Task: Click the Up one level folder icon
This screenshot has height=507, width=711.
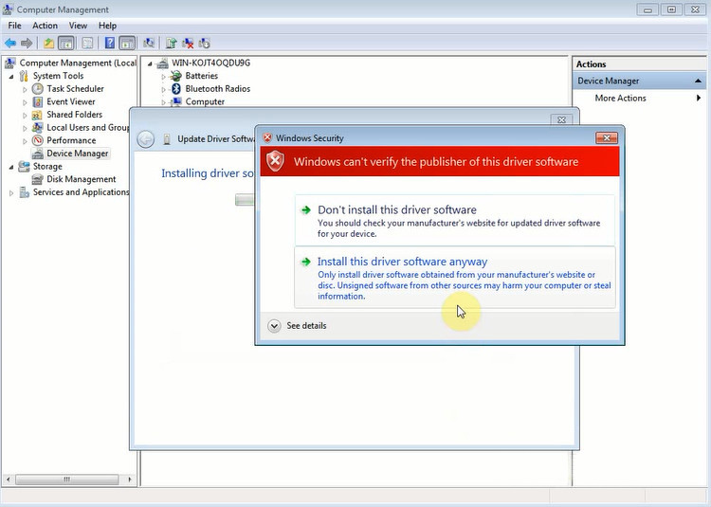Action: pyautogui.click(x=48, y=44)
